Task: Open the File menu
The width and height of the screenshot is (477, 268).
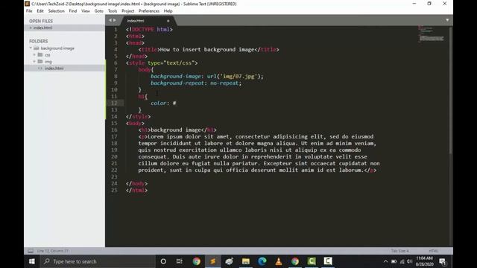Action: (29, 11)
